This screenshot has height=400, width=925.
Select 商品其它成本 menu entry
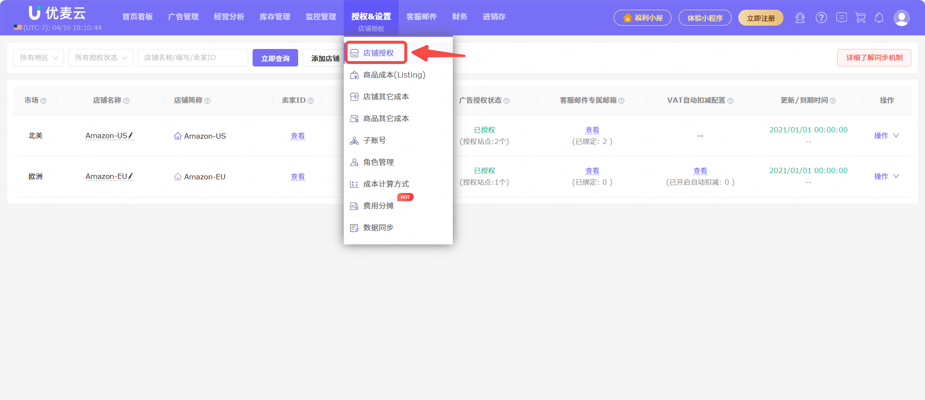point(398,118)
